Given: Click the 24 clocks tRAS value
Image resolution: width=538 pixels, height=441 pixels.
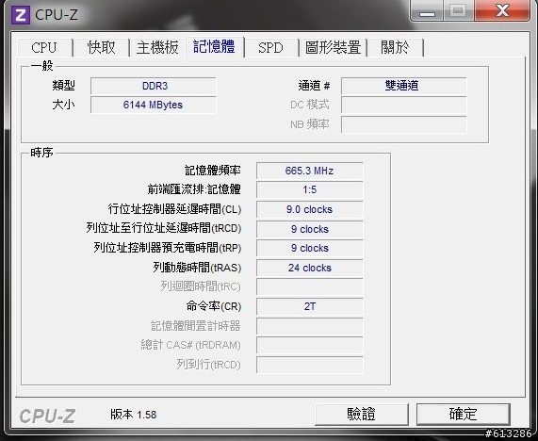Looking at the screenshot, I should pos(309,268).
